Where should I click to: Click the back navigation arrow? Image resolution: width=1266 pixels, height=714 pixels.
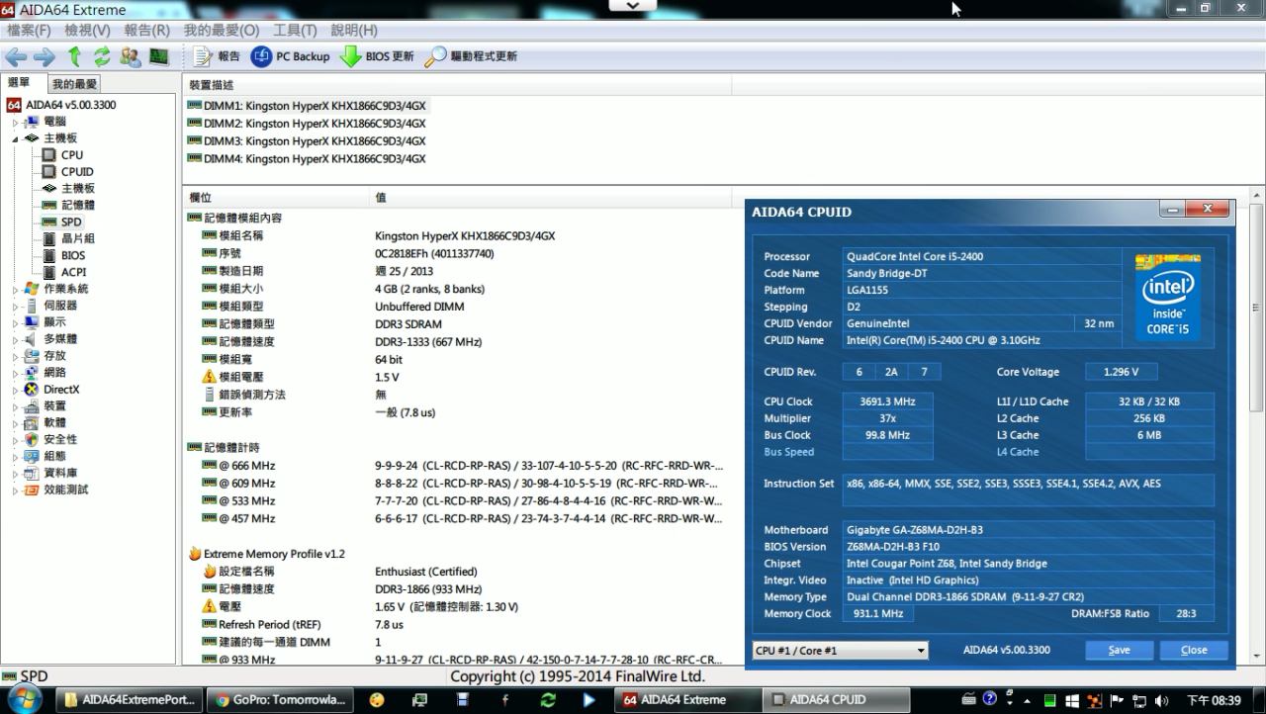pos(16,56)
